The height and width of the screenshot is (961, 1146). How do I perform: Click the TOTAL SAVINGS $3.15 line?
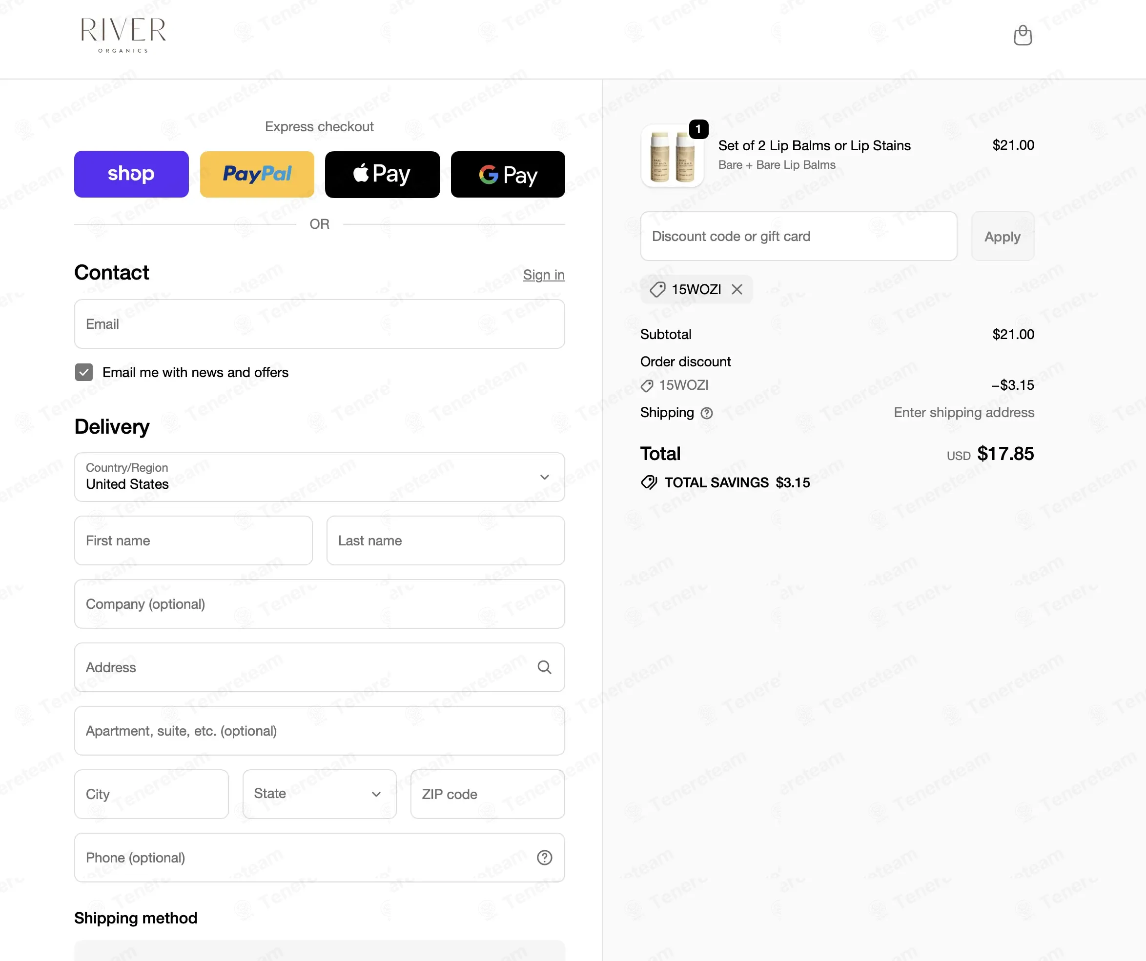[x=725, y=482]
